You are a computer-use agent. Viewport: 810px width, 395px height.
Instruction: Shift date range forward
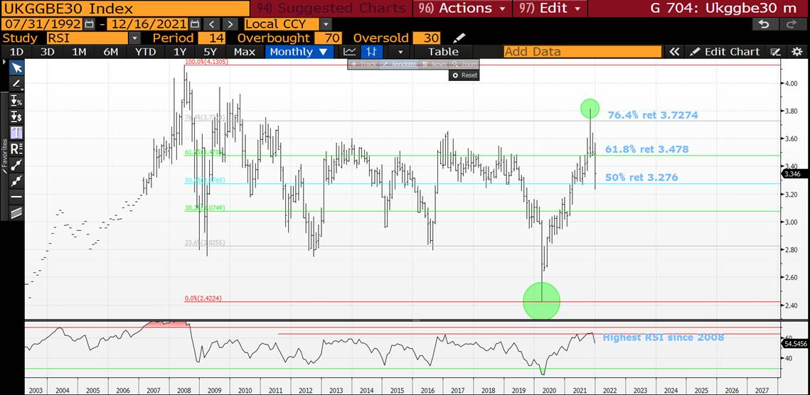pos(230,24)
